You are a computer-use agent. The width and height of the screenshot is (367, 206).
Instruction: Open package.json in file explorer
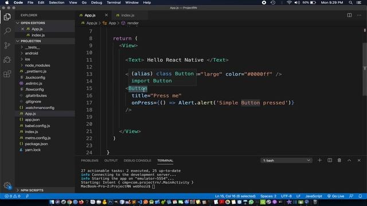[x=36, y=144]
